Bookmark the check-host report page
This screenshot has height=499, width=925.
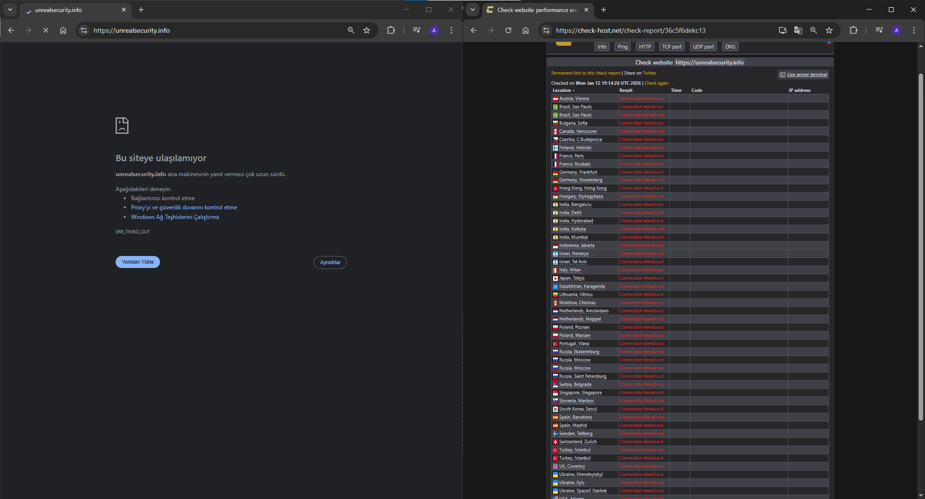coord(829,30)
